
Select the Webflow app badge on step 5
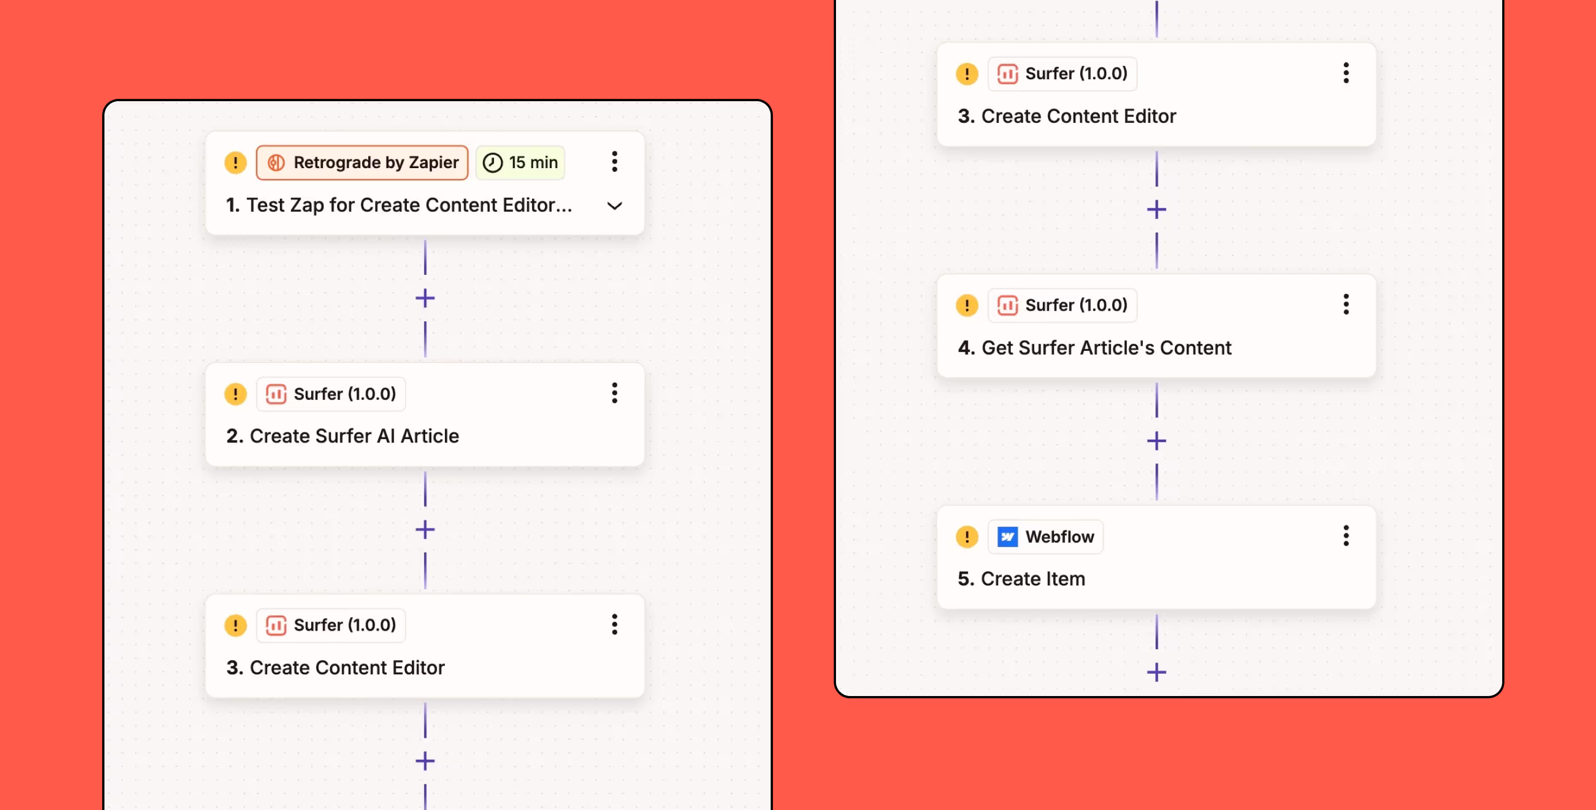[1046, 537]
